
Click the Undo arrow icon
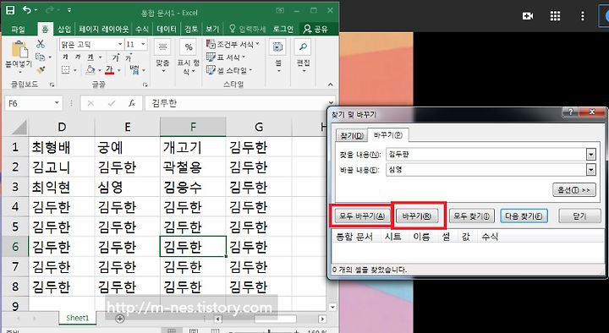point(27,10)
